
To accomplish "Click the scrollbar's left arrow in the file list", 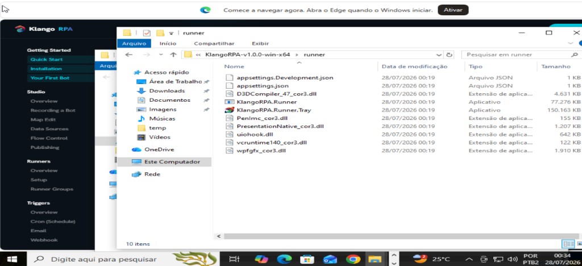I will click(x=219, y=236).
